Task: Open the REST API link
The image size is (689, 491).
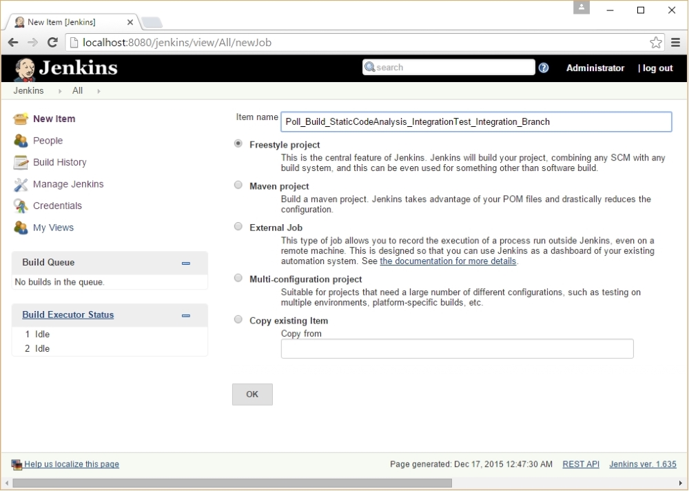Action: pos(581,464)
